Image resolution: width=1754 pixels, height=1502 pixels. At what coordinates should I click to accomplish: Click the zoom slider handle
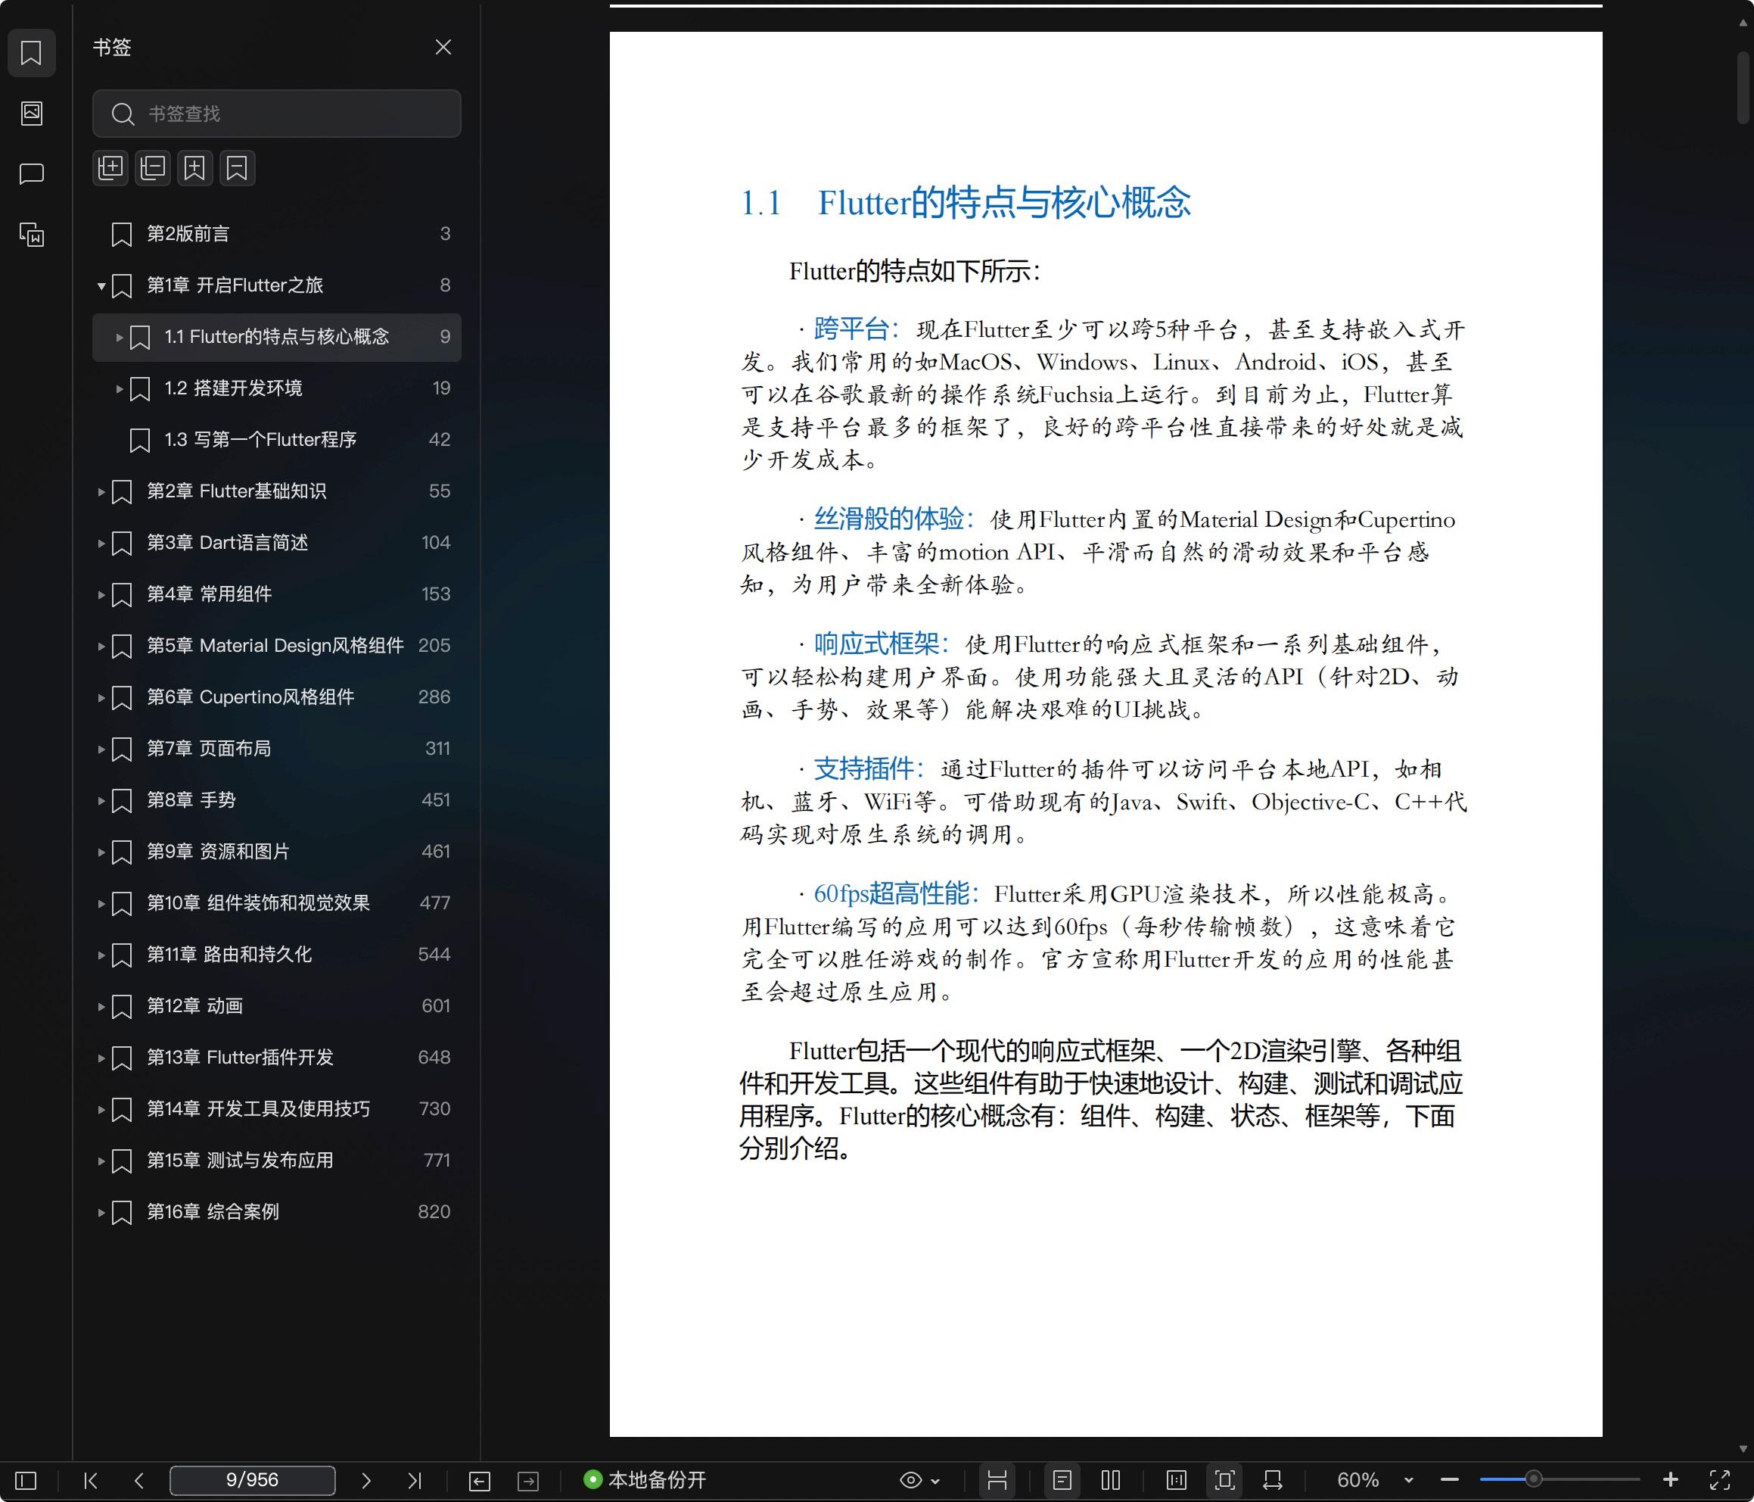[x=1533, y=1480]
